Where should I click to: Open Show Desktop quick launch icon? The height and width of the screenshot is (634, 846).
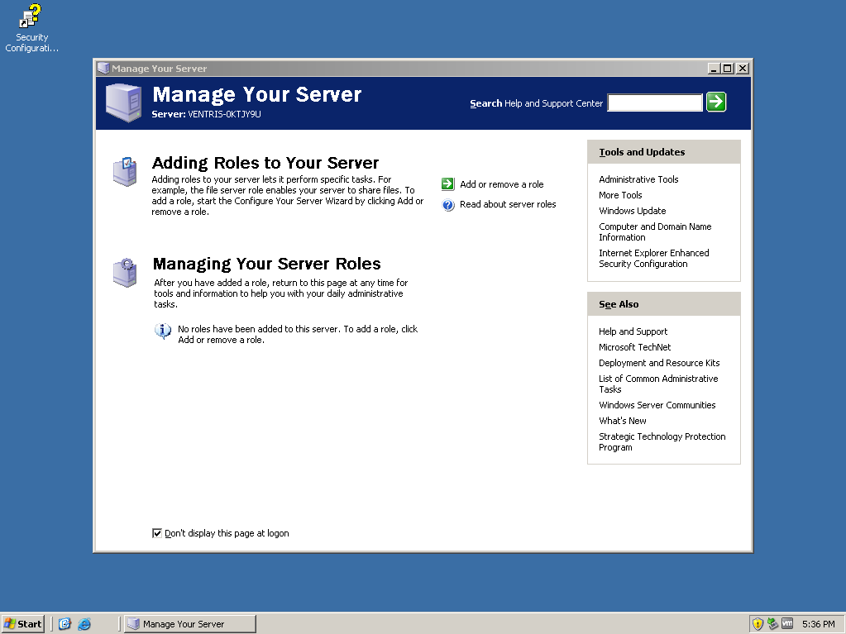[x=65, y=624]
